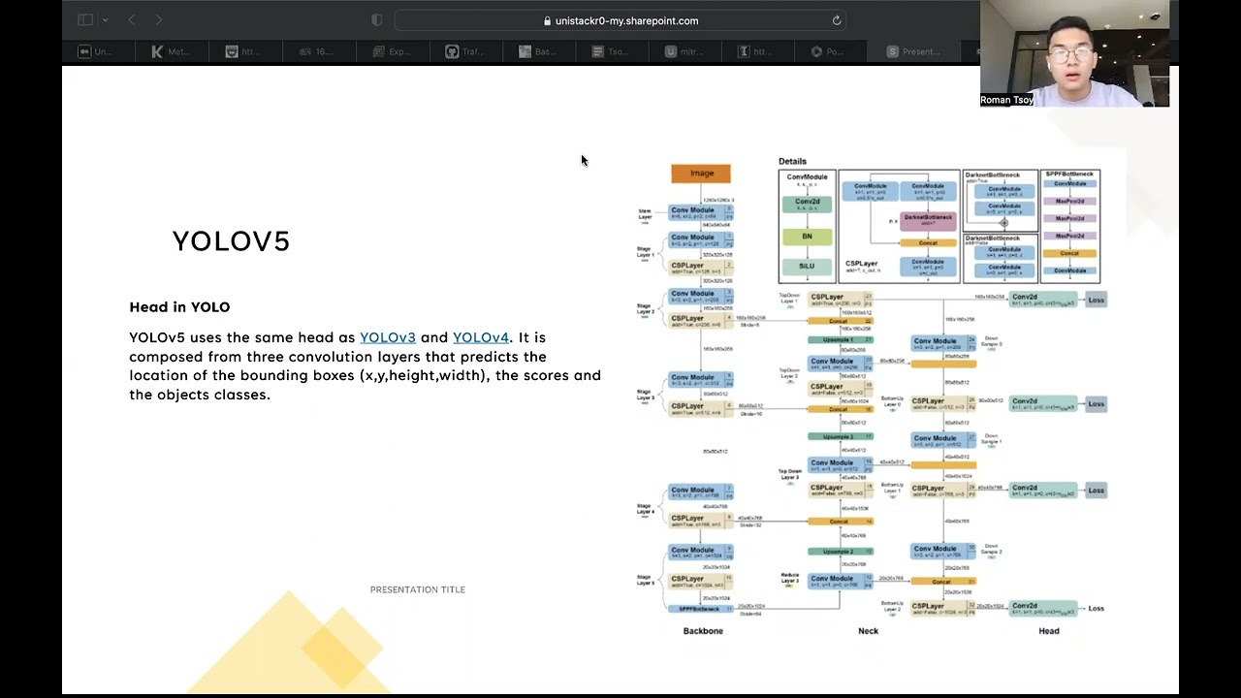
Task: Toggle the Safari sidebar button
Action: pyautogui.click(x=85, y=19)
